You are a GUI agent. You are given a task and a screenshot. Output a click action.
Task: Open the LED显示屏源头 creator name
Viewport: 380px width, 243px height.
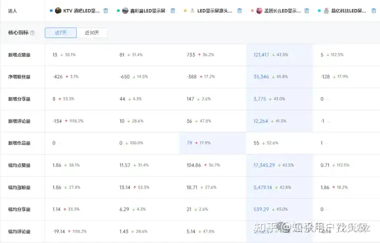pos(214,11)
